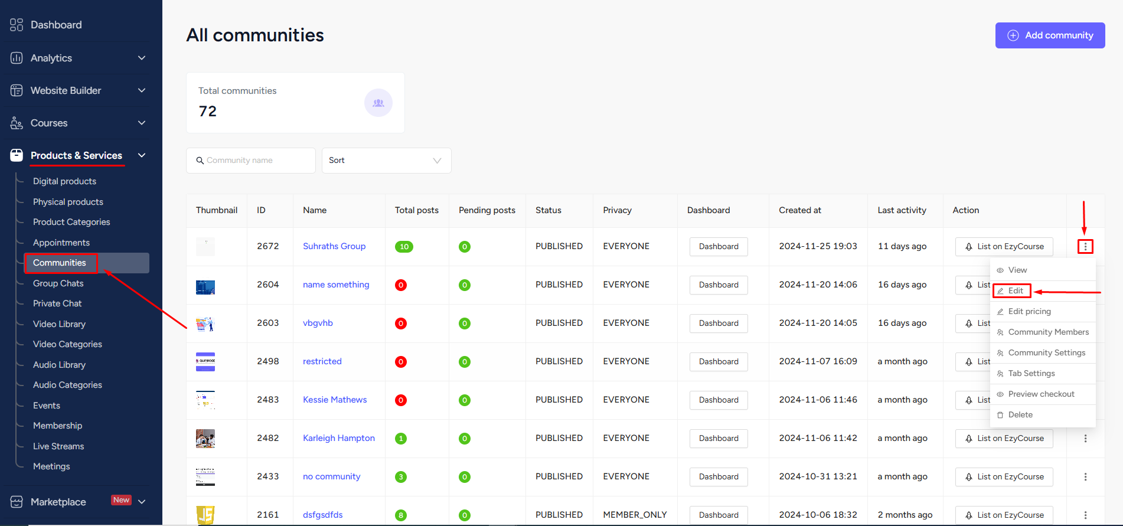Choose Tab Settings from menu
1123x526 pixels.
pos(1043,373)
